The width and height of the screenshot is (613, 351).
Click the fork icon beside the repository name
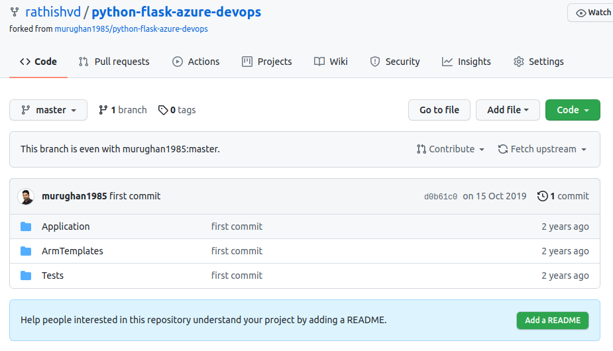[x=15, y=12]
